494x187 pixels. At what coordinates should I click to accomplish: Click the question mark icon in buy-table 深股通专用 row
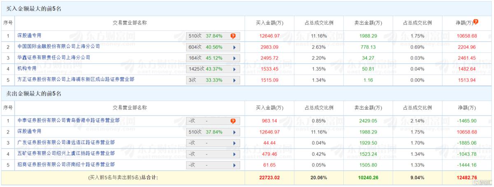pyautogui.click(x=233, y=36)
